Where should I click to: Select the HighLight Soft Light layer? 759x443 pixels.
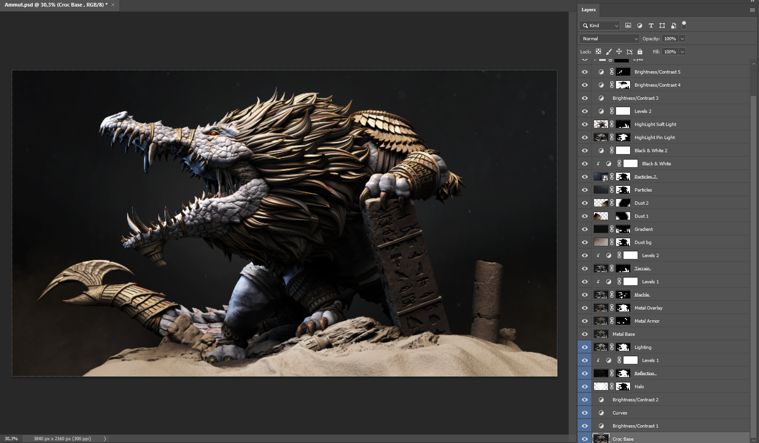pyautogui.click(x=655, y=125)
